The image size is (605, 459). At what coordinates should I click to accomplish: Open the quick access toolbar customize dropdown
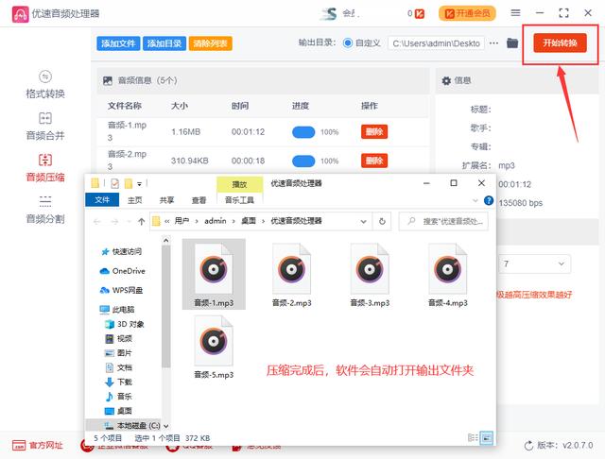[x=139, y=184]
